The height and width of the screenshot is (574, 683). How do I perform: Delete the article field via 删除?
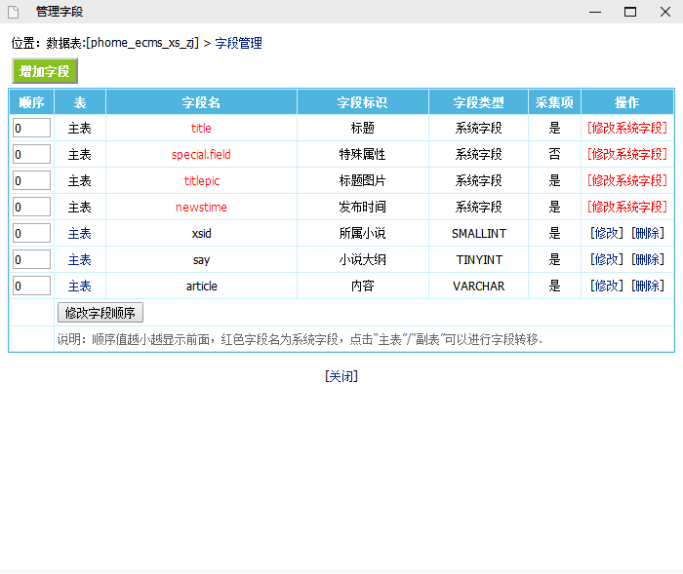(648, 286)
